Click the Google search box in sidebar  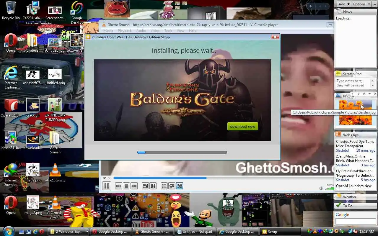356,221
